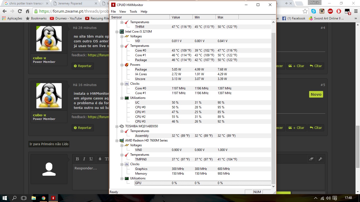The height and width of the screenshot is (202, 360).
Task: Click the CPU Powers flame icon
Action: coord(127,65)
